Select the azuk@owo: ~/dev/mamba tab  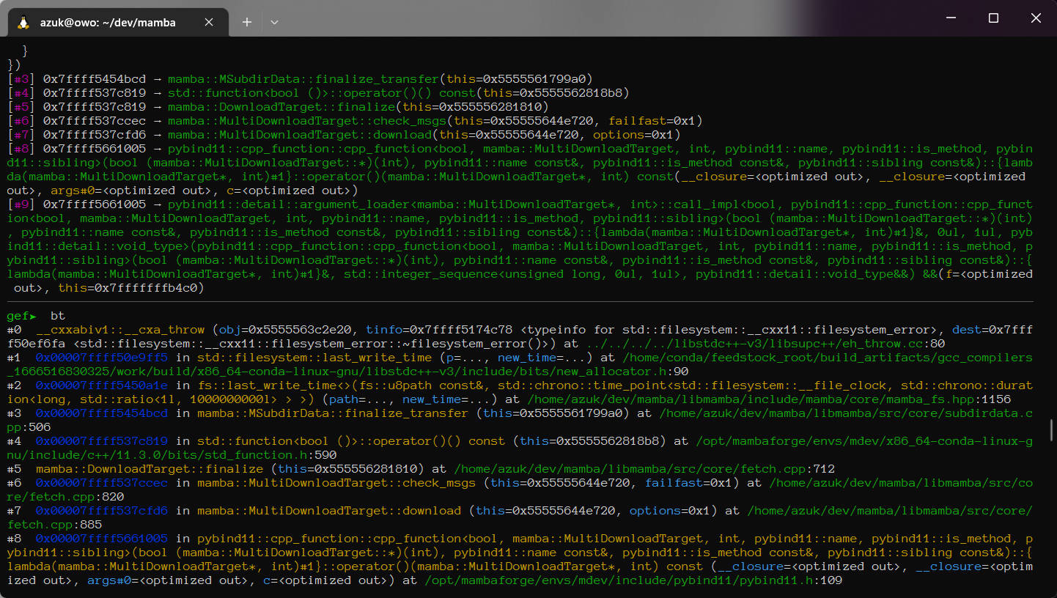tap(118, 23)
